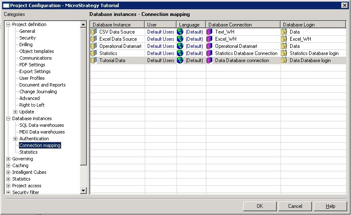351x215 pixels.
Task: Expand the Update tree node
Action: coord(15,112)
